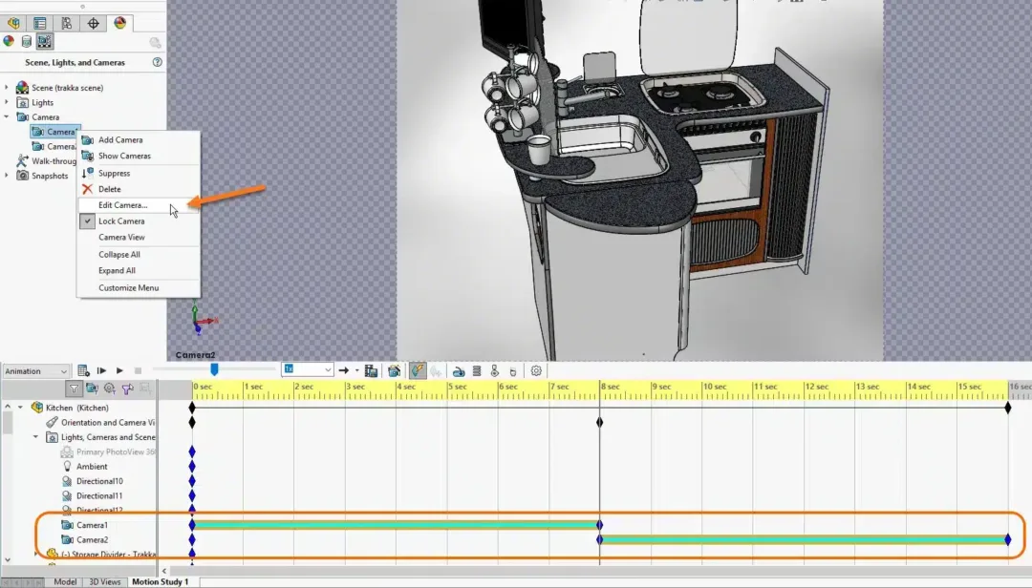Select the Camera1 keyframe diamond at 8 sec
1032x588 pixels.
(x=599, y=524)
